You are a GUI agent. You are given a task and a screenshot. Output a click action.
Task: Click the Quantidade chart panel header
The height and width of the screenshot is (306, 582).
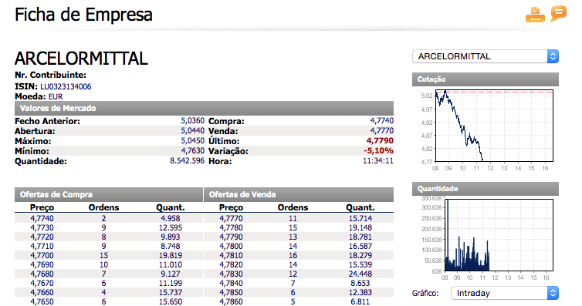pos(485,189)
